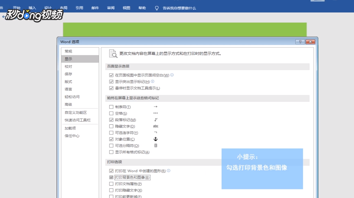Screen dimensions: 354x198
Task: Click the info icon beside page whitespace option
Action: [172, 75]
